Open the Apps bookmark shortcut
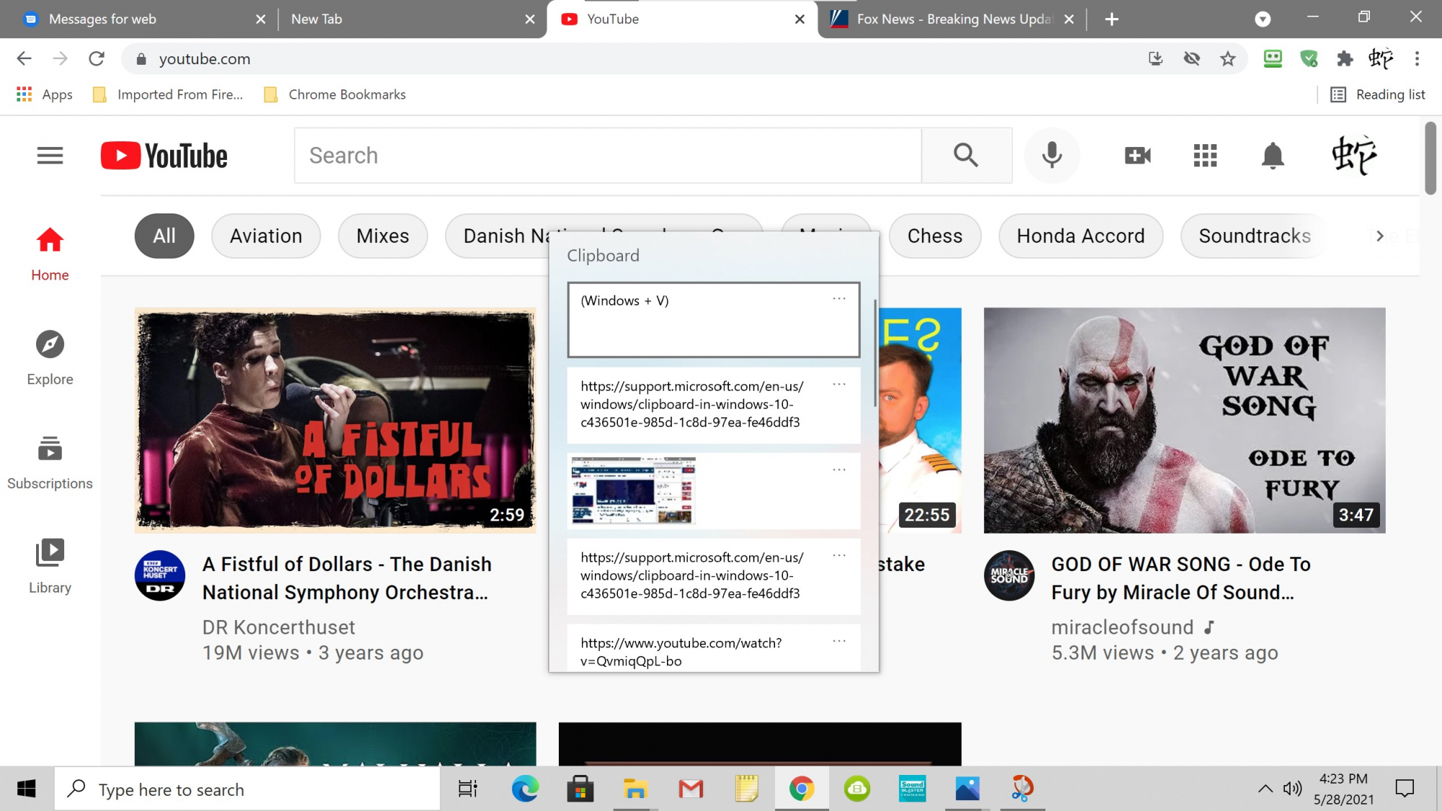 pyautogui.click(x=45, y=94)
